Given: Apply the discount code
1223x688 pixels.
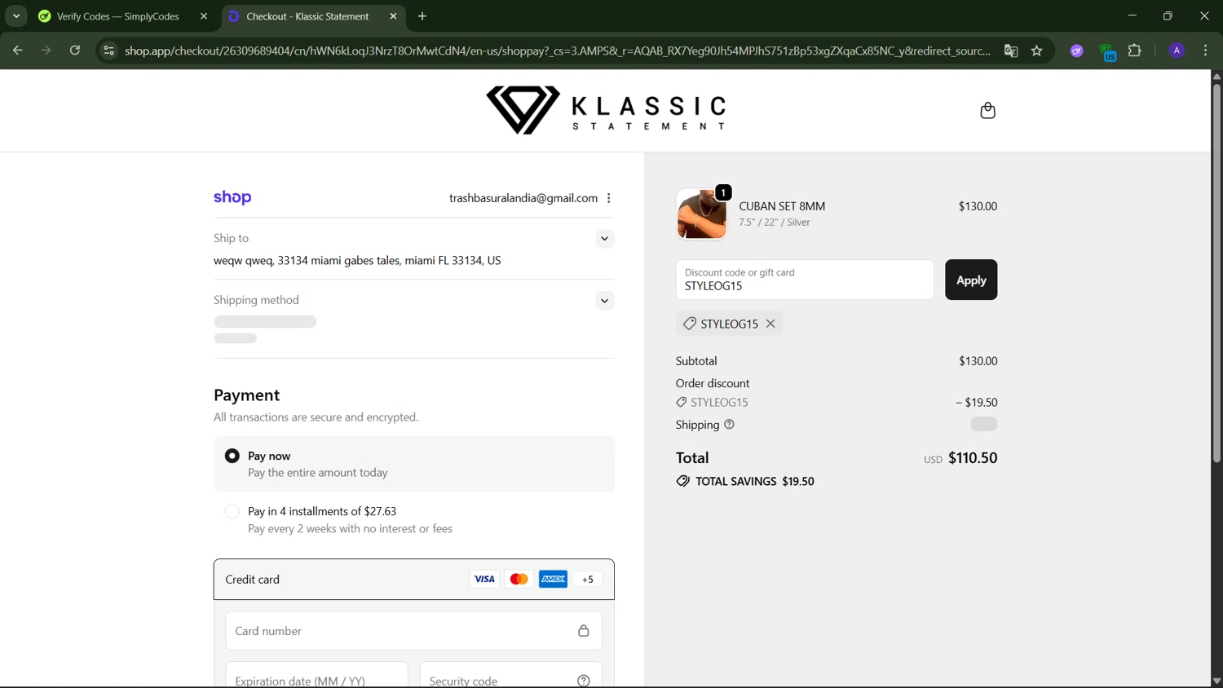Looking at the screenshot, I should (971, 280).
